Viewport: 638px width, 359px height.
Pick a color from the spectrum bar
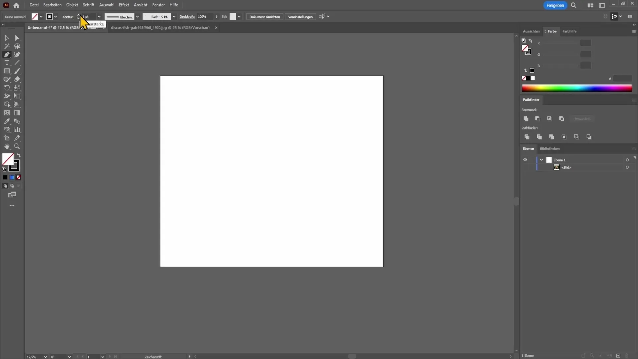577,88
